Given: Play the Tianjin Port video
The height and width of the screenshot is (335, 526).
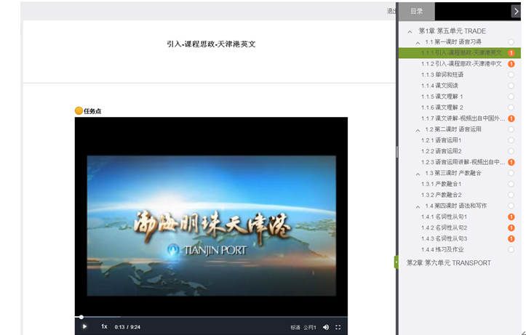Looking at the screenshot, I should point(84,326).
